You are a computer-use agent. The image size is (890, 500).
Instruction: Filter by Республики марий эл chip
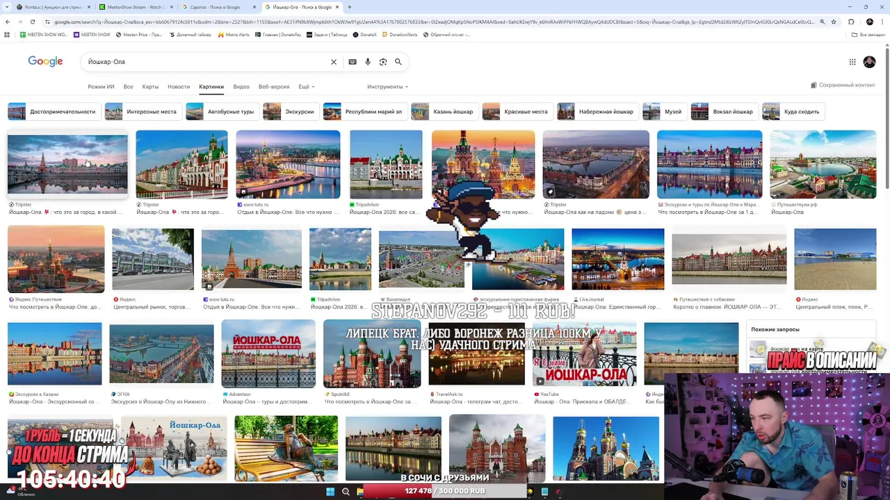click(x=364, y=111)
